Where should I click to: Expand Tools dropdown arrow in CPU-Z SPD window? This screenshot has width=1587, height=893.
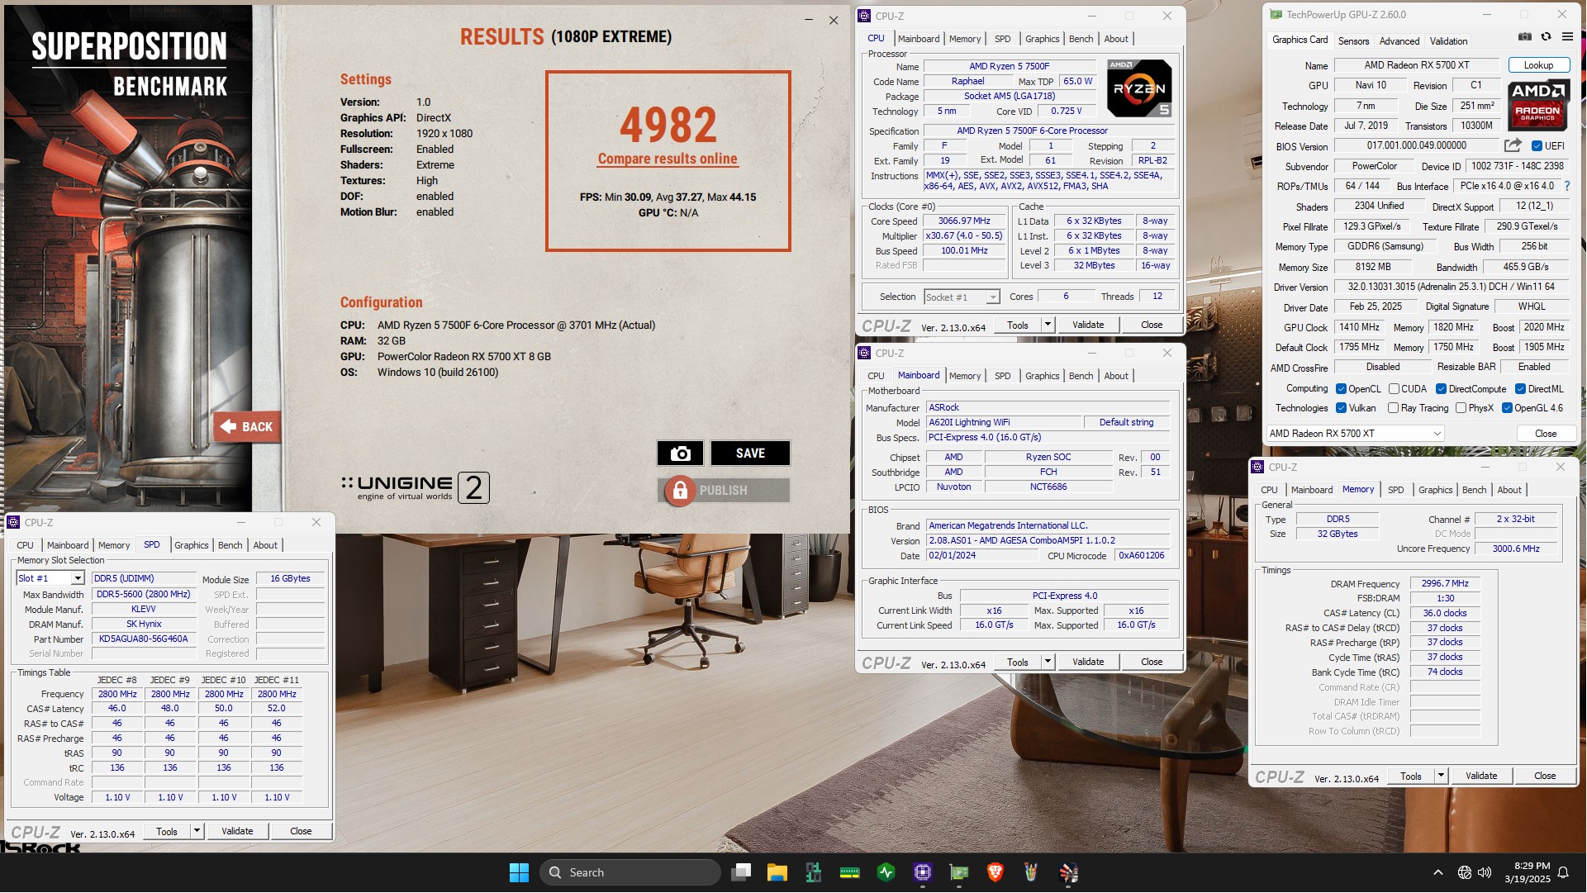(197, 831)
